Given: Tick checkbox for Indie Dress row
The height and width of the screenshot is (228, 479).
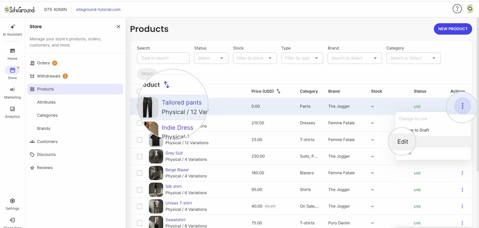Looking at the screenshot, I should click(x=140, y=123).
